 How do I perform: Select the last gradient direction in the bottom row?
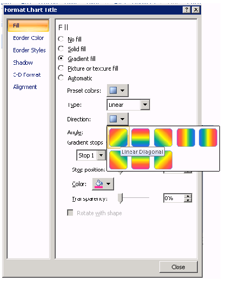click(163, 160)
